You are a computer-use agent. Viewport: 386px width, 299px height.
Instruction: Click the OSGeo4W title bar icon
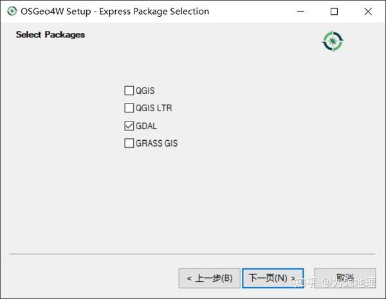pos(11,11)
